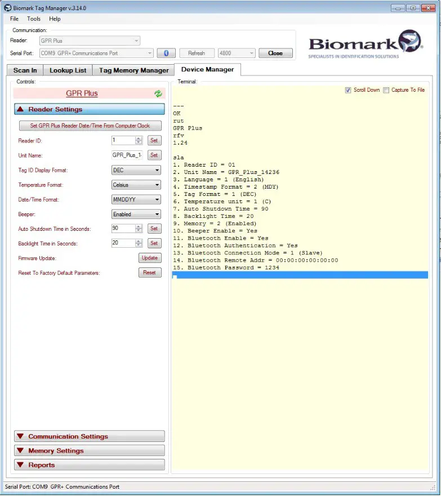Click the Auto Shutdown value field showing 90
This screenshot has height=496, width=441.
point(124,229)
